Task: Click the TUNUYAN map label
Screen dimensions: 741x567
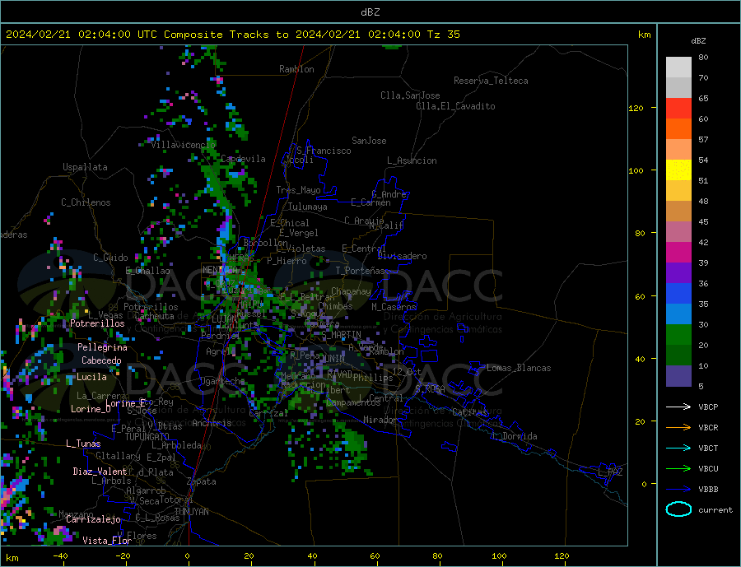Action: pos(191,512)
